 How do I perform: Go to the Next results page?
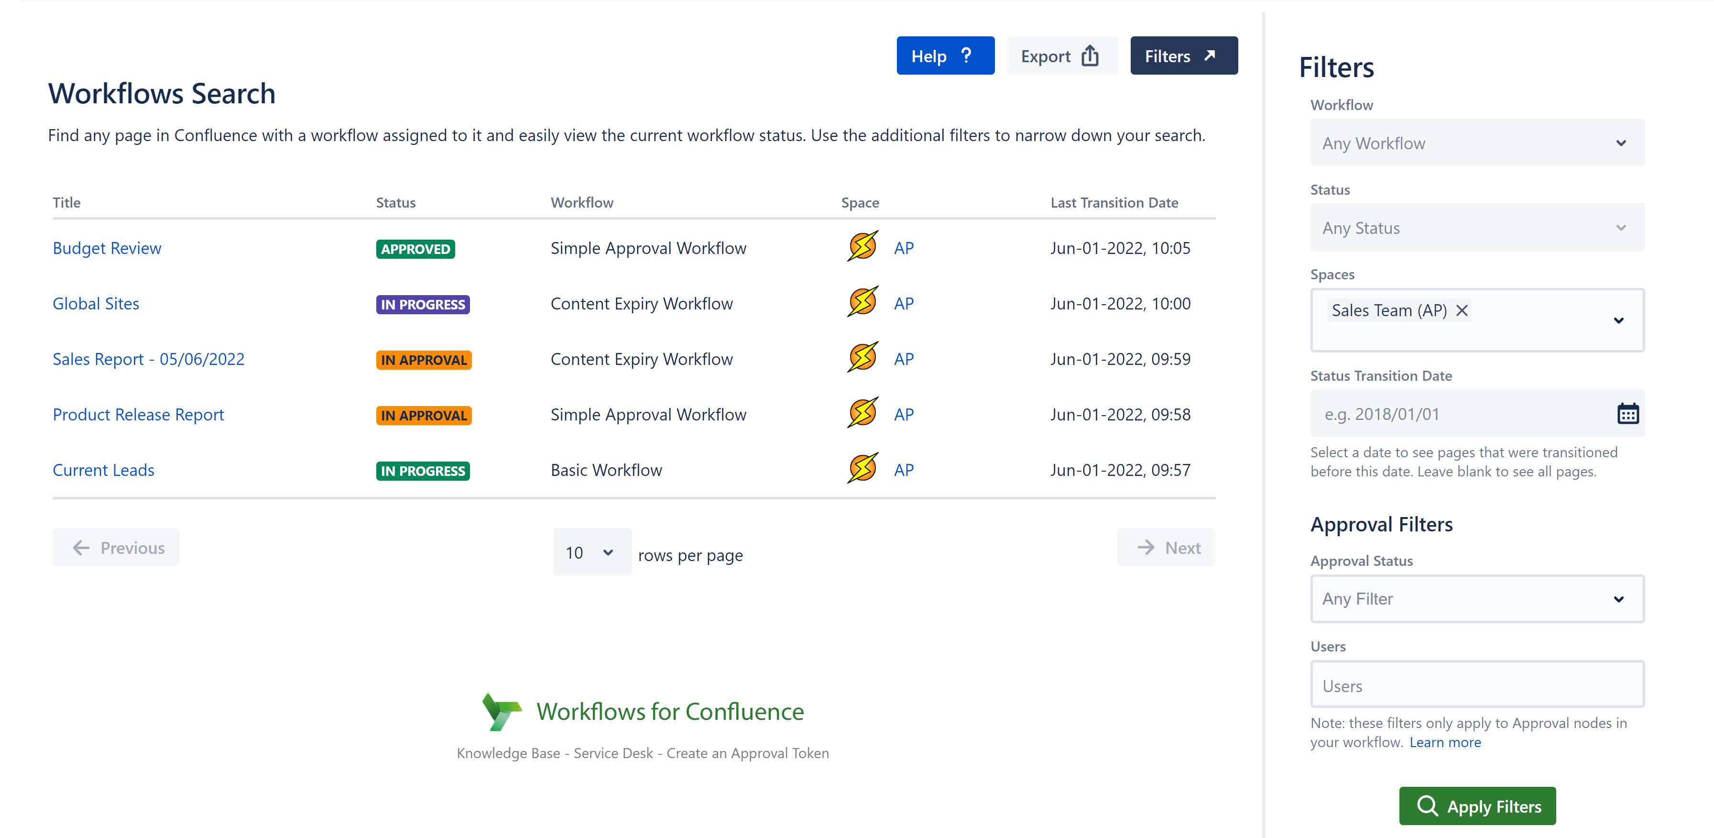pos(1166,548)
